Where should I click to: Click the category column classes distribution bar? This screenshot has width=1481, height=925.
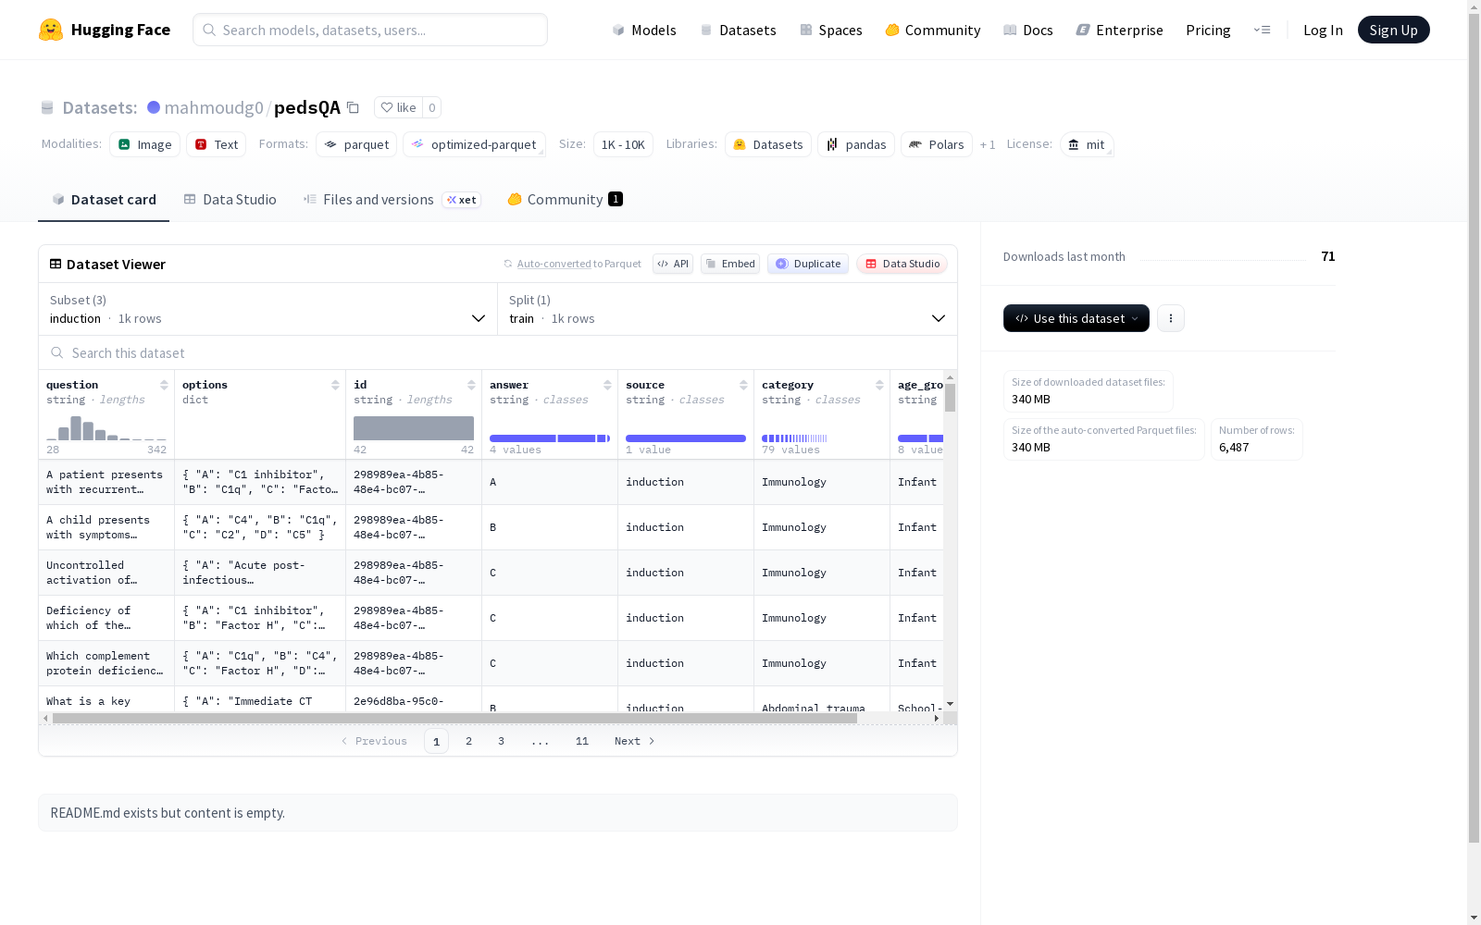794,438
